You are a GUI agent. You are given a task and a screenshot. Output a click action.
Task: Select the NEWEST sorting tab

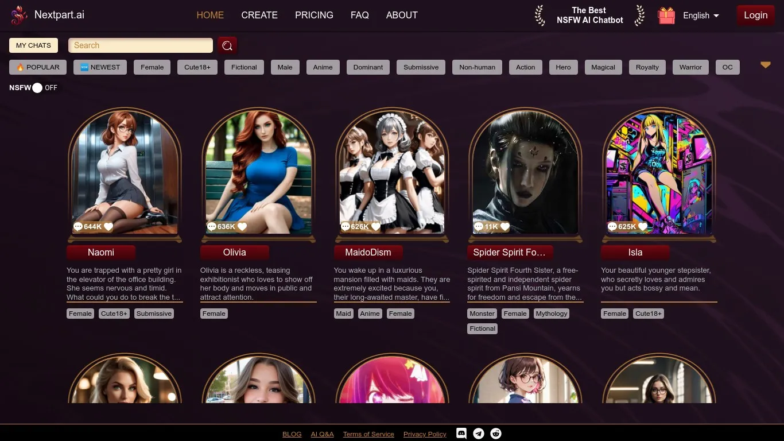point(100,67)
